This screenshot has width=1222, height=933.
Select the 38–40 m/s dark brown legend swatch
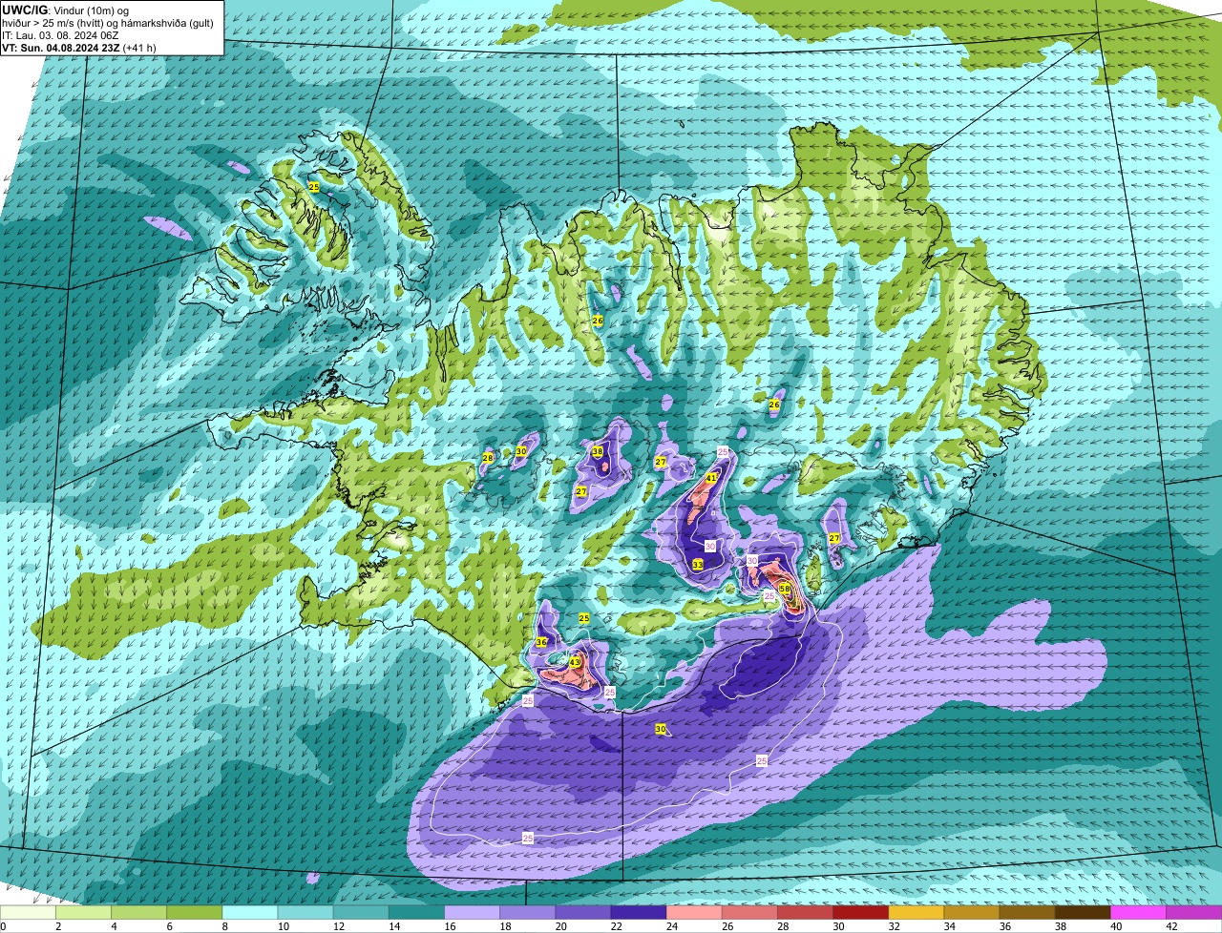click(x=1083, y=912)
